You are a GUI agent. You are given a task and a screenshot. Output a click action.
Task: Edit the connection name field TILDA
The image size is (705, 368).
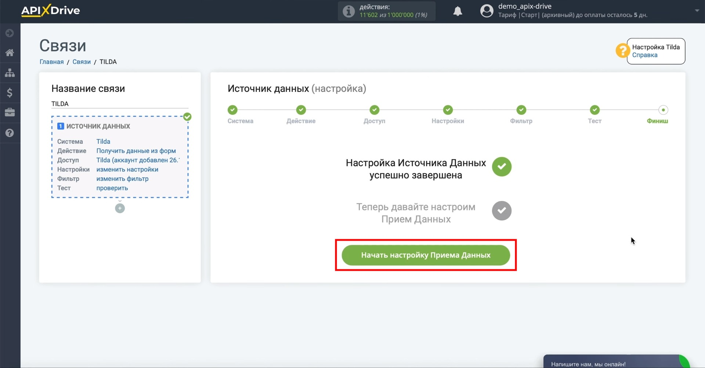coord(120,104)
